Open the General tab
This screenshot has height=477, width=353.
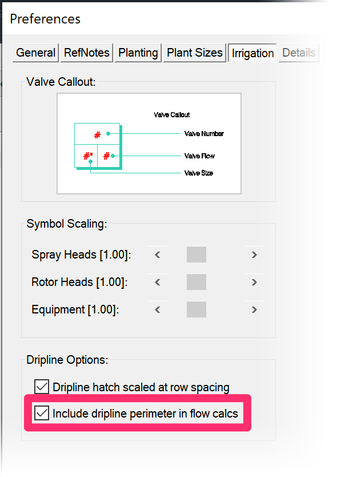(x=35, y=53)
